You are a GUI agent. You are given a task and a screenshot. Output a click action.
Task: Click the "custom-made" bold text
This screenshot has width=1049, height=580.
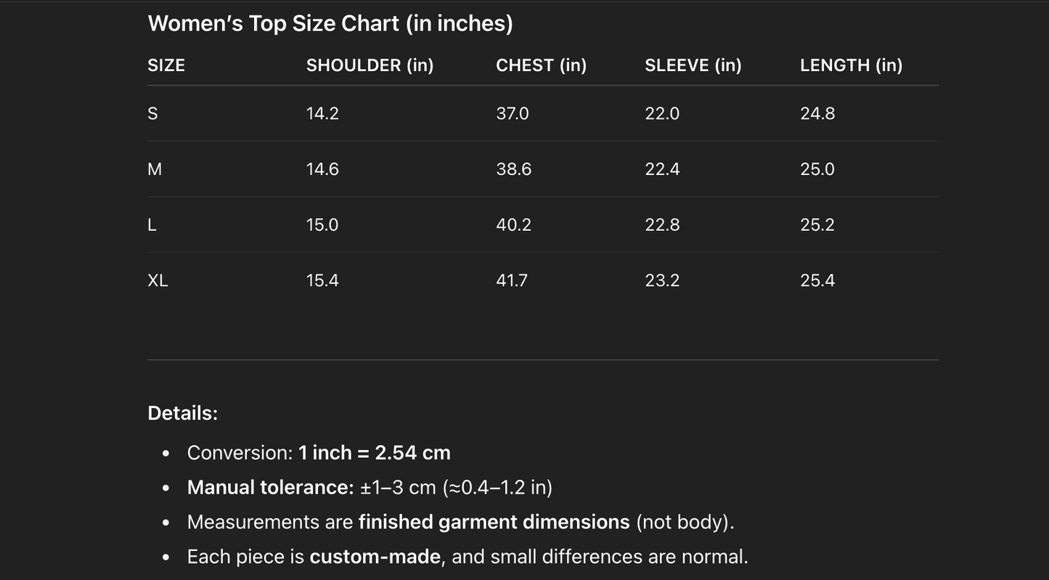click(375, 557)
